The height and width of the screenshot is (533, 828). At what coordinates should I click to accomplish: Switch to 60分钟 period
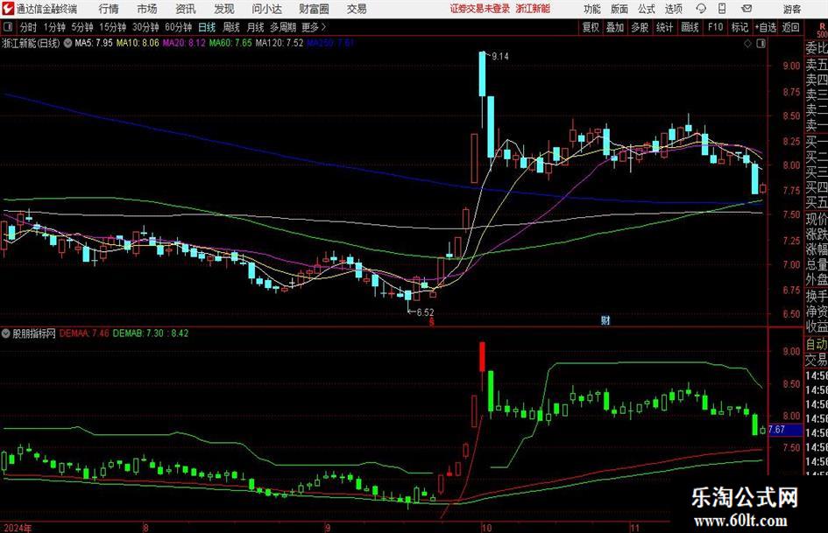coord(178,27)
